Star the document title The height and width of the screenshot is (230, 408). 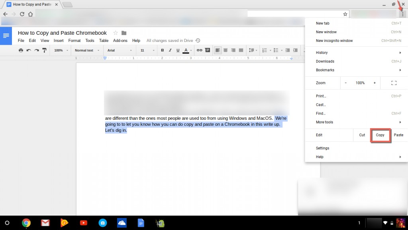[116, 33]
